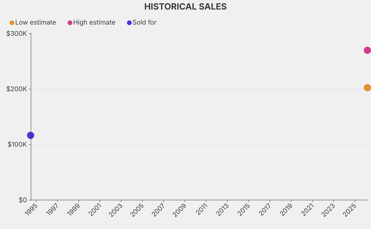Click the blue Sold for data point
This screenshot has width=371, height=229.
pos(31,135)
